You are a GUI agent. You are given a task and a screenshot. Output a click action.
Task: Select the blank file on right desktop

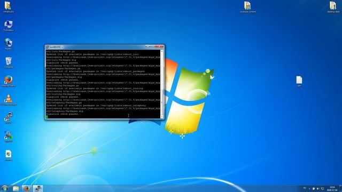(x=299, y=82)
